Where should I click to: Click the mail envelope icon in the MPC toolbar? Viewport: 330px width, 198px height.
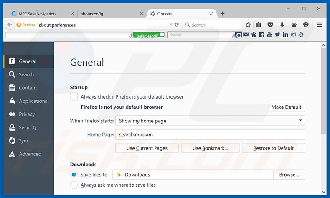pos(246,35)
